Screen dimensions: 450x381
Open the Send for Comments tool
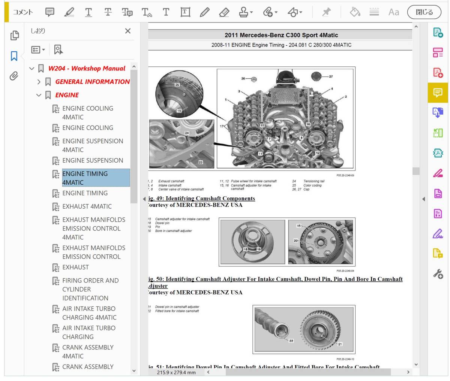(438, 254)
